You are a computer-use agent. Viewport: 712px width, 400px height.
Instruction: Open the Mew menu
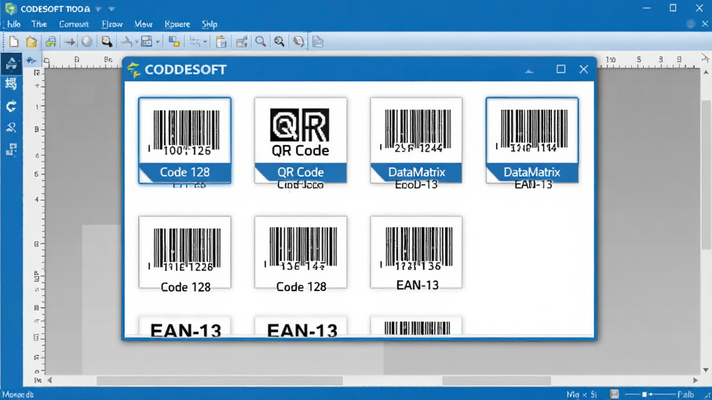pos(143,24)
